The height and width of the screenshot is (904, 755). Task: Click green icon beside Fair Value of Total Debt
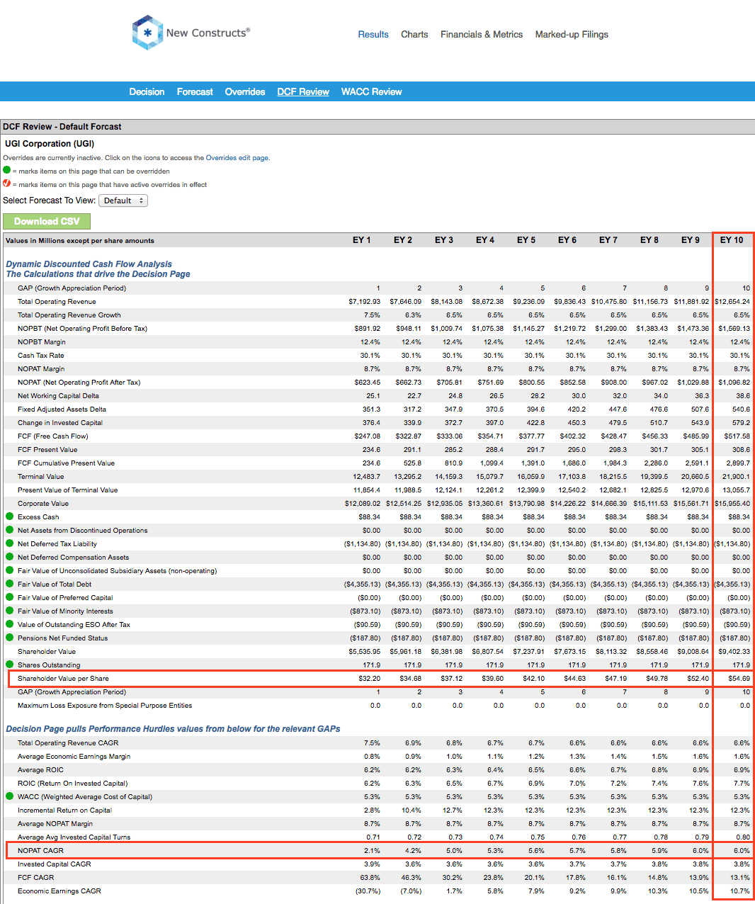point(10,584)
